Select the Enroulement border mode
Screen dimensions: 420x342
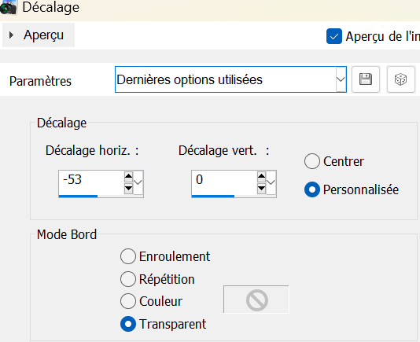coord(128,256)
